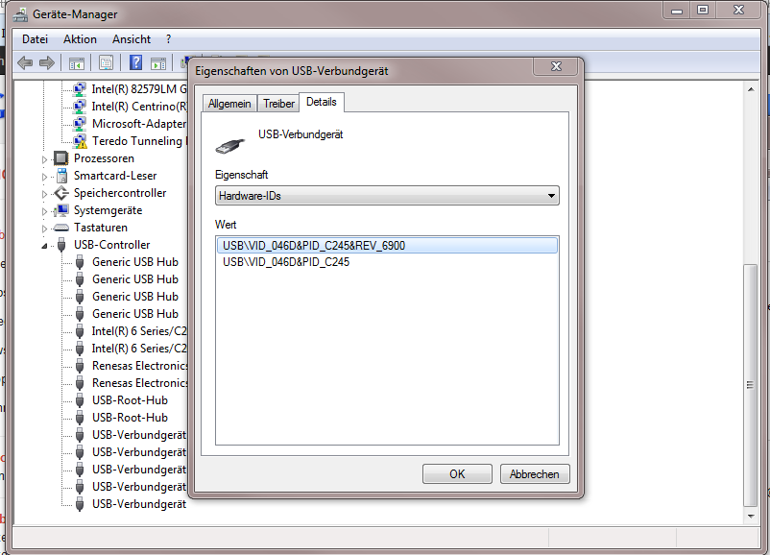
Task: Click the forward arrow toolbar icon
Action: [46, 63]
